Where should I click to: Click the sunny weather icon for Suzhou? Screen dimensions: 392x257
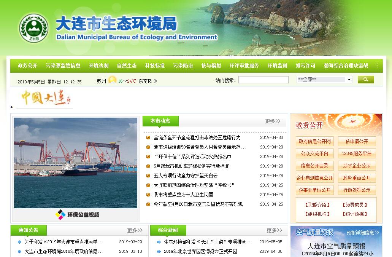click(x=112, y=80)
